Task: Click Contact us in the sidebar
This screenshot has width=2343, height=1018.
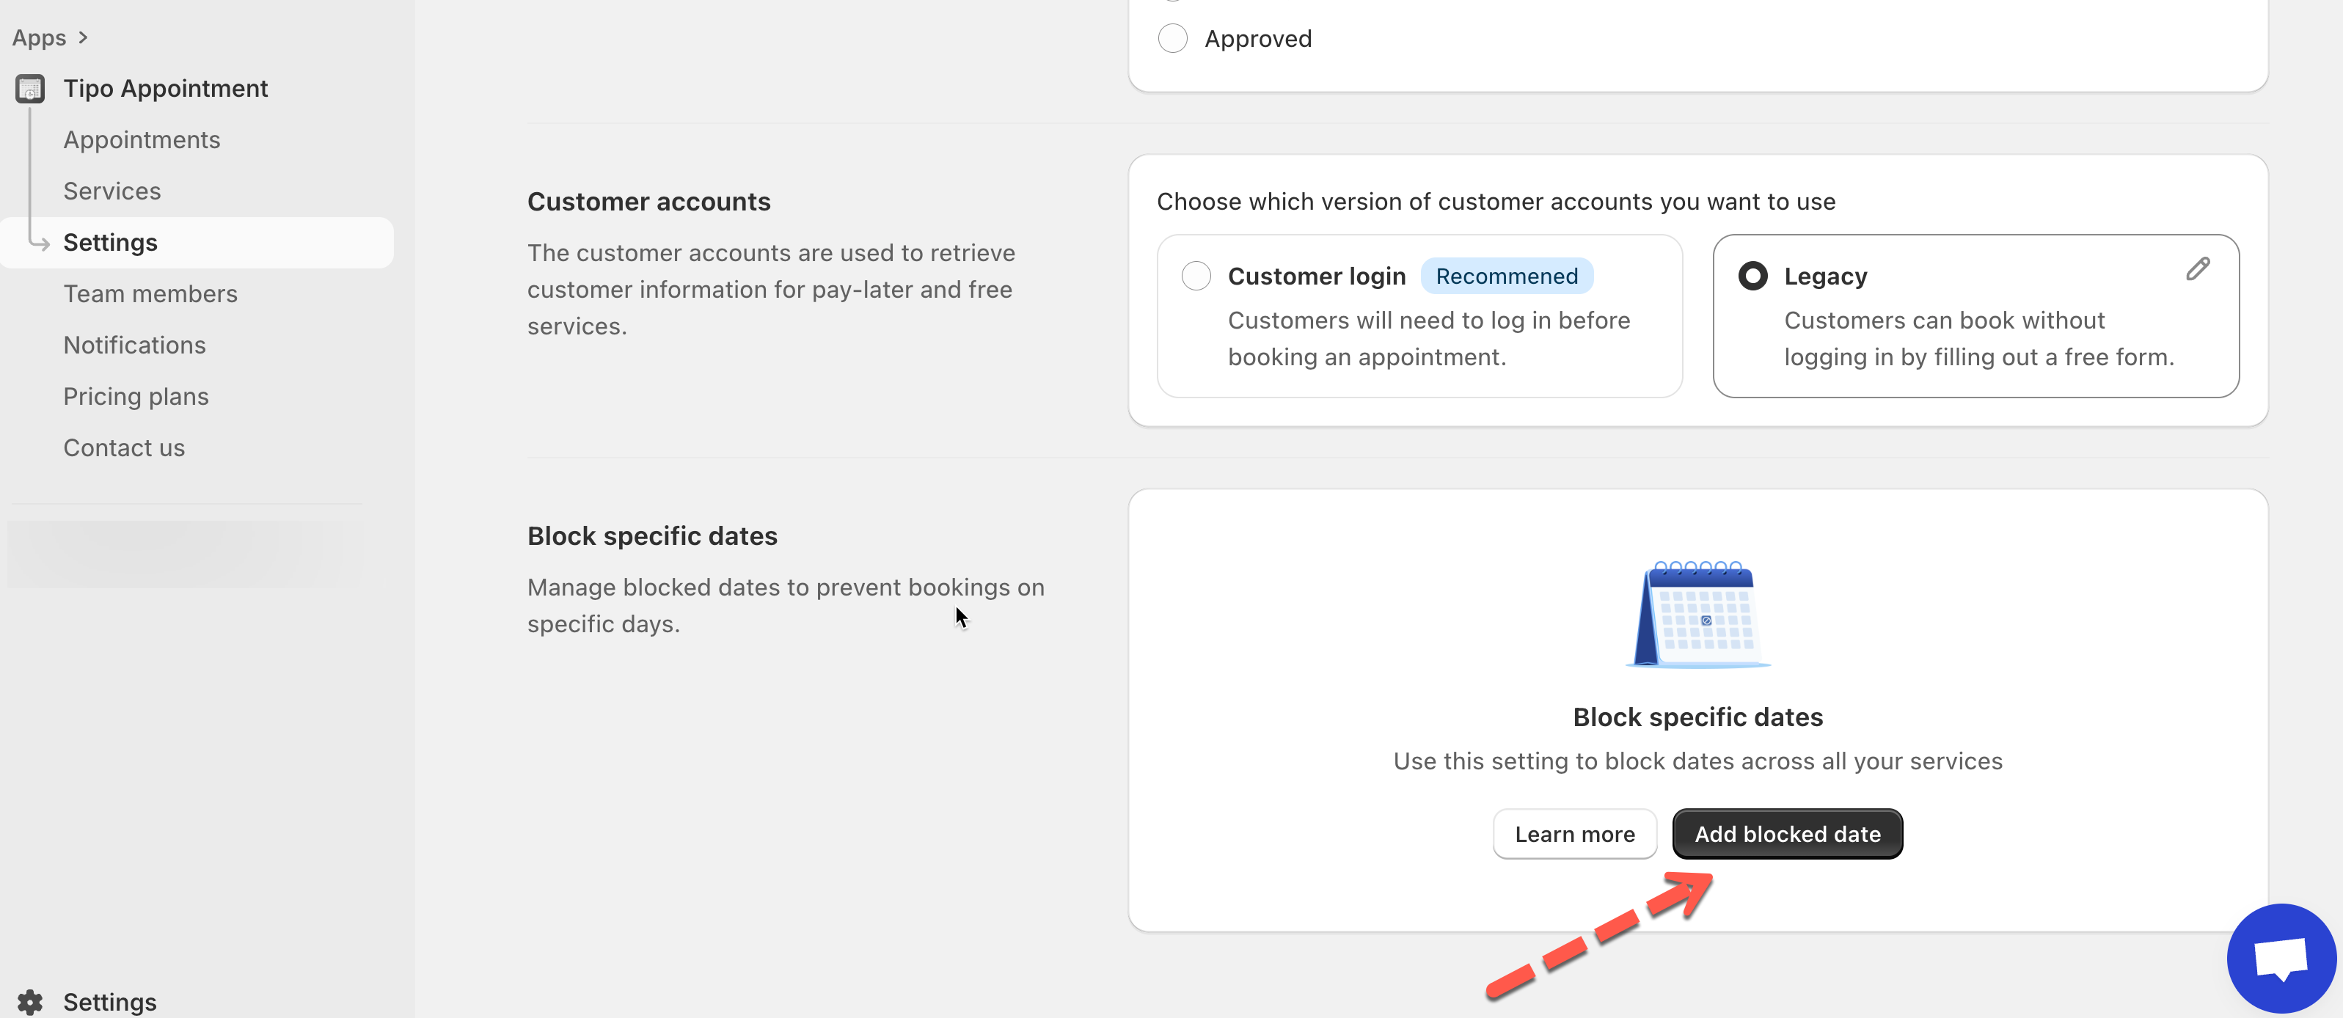Action: 124,447
